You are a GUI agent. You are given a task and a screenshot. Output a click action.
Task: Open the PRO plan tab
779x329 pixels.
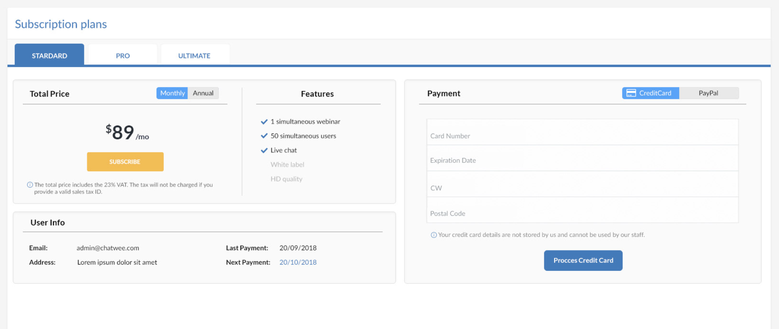click(122, 55)
